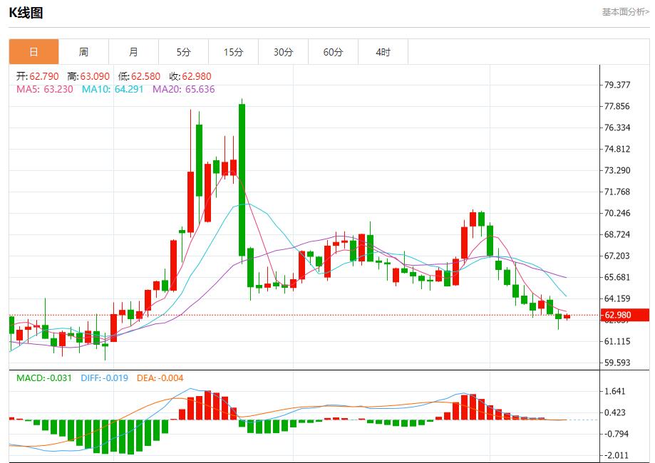Viewport: 655px width, 463px height.
Task: Click the DIFF indicator label
Action: pos(104,380)
